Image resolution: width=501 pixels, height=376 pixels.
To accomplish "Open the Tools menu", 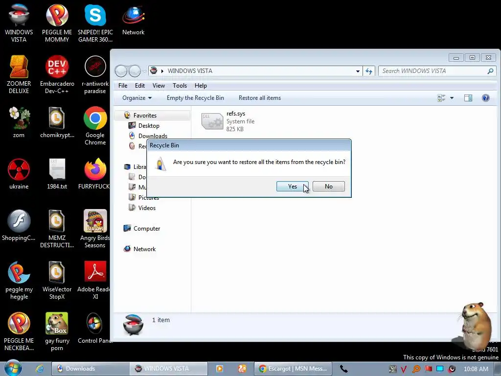I will tap(180, 86).
